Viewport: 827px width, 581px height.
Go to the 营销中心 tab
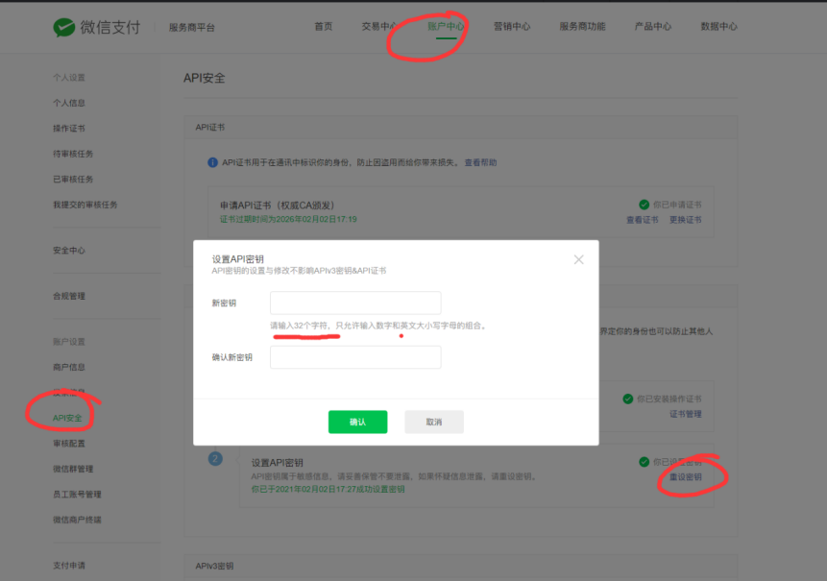point(512,26)
